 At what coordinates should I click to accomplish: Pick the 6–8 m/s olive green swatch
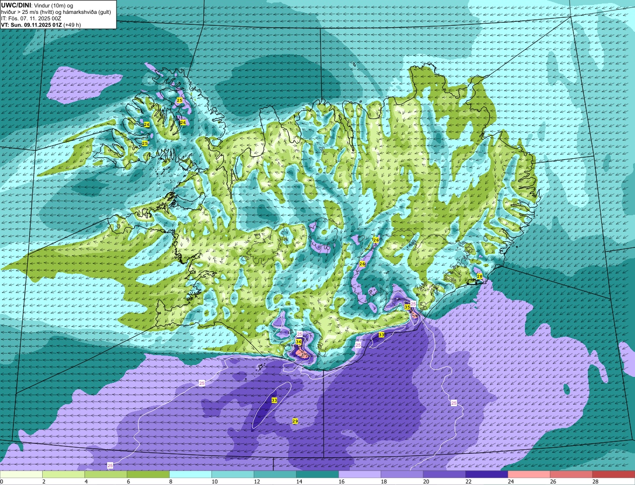click(148, 475)
